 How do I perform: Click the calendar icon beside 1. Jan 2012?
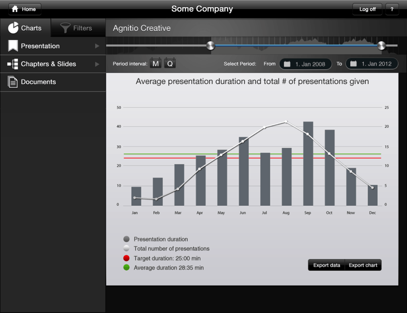[x=353, y=64]
